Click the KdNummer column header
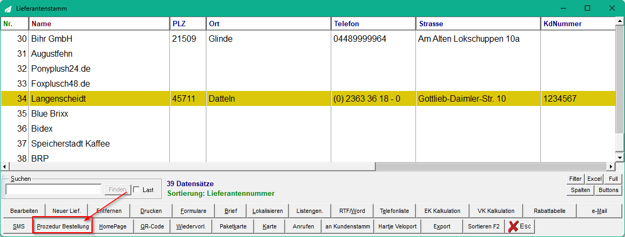625x237 pixels. (x=578, y=24)
